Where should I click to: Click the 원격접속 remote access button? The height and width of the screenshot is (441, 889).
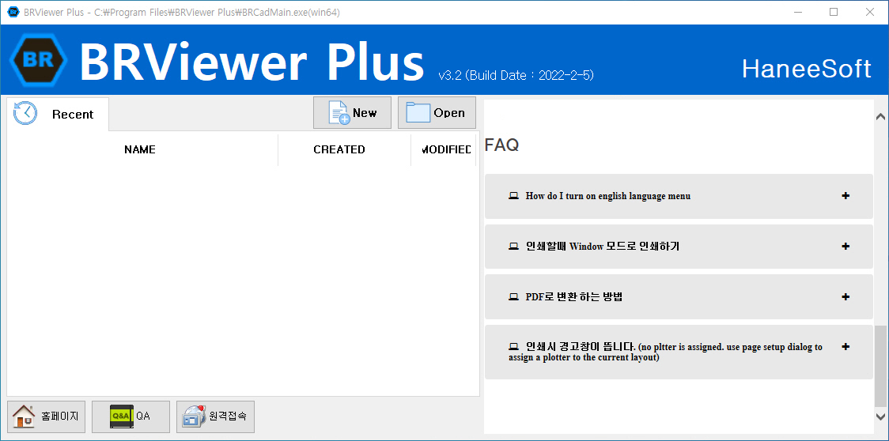[x=215, y=416]
